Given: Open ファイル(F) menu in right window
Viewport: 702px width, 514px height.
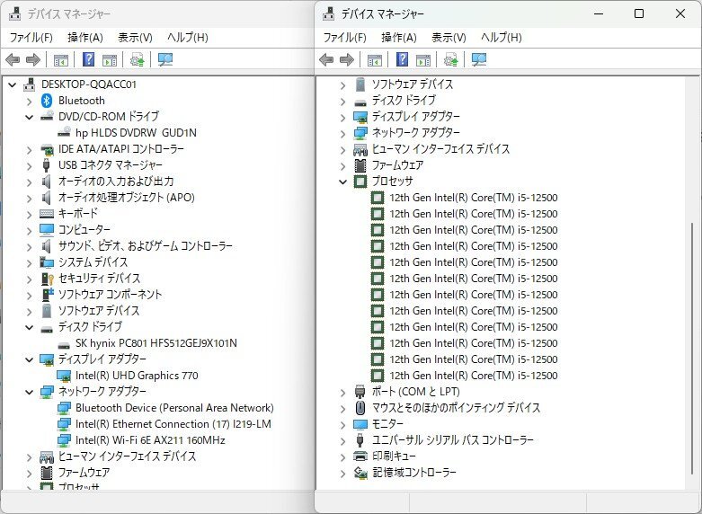Looking at the screenshot, I should pyautogui.click(x=345, y=37).
